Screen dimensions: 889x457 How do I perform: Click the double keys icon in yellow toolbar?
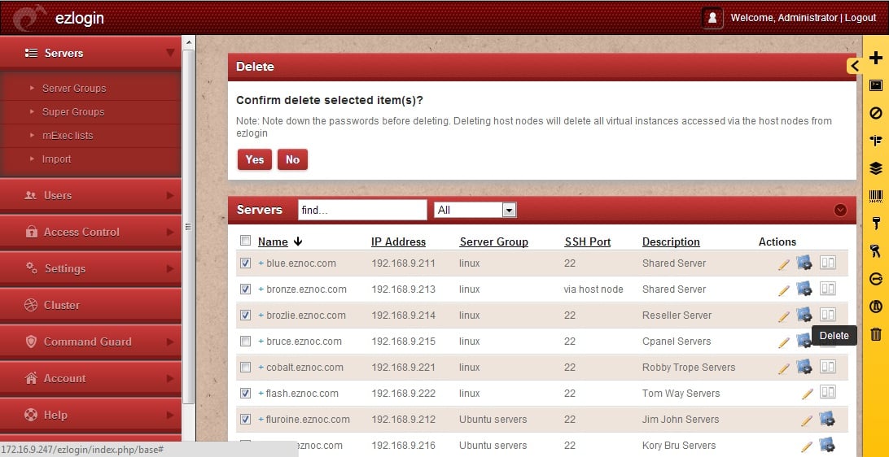pyautogui.click(x=875, y=251)
